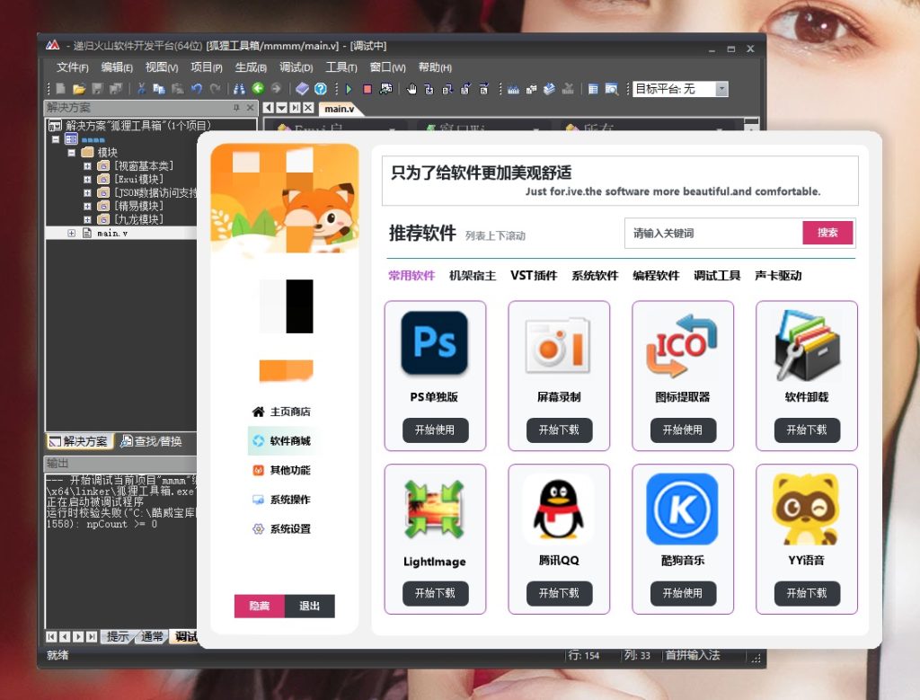Click 开始下载 under 屏幕录制
Viewport: 920px width, 700px height.
pyautogui.click(x=559, y=430)
